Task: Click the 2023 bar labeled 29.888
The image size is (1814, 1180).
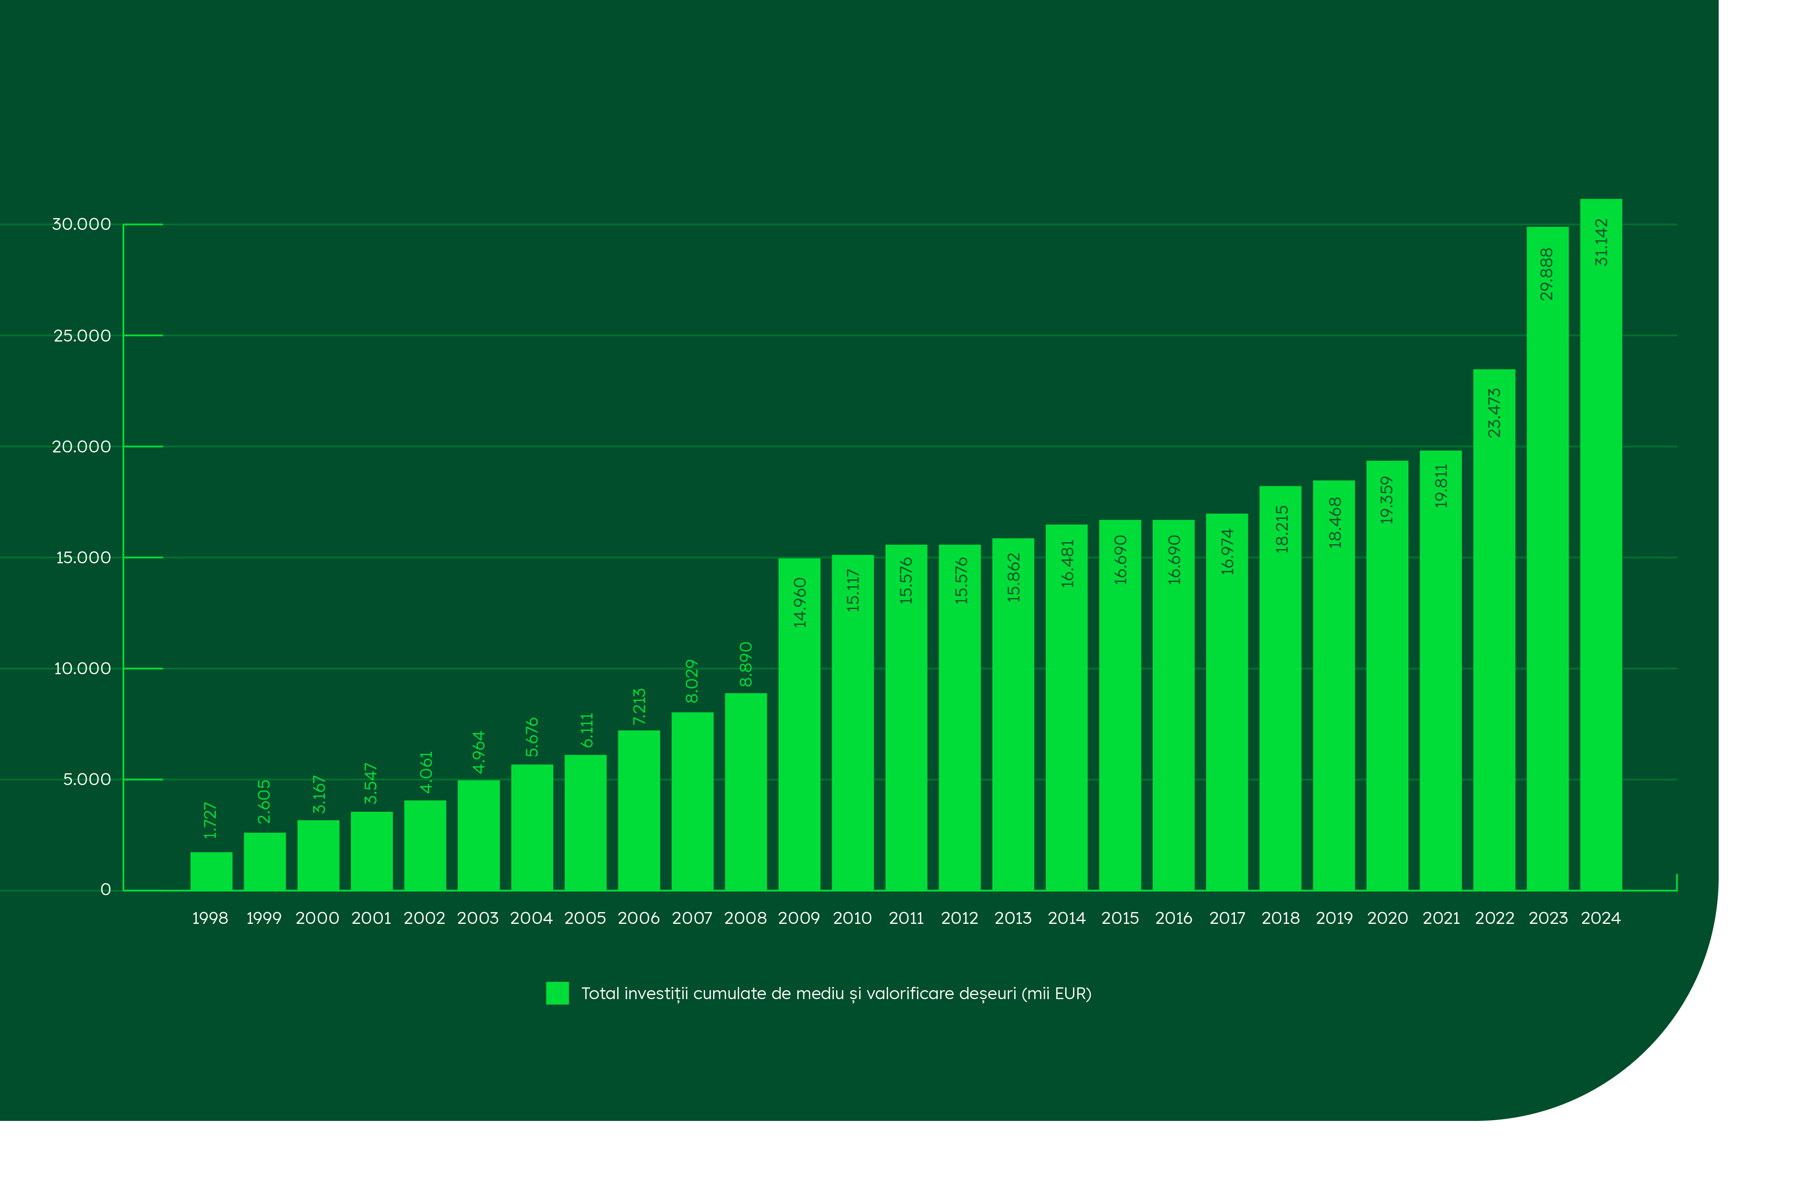Action: [x=1547, y=558]
